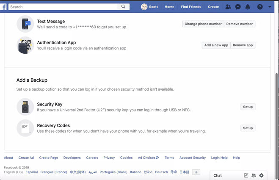Open the Notifications bell icon

click(x=248, y=7)
